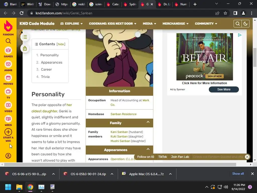Expand the Media menu

click(149, 24)
